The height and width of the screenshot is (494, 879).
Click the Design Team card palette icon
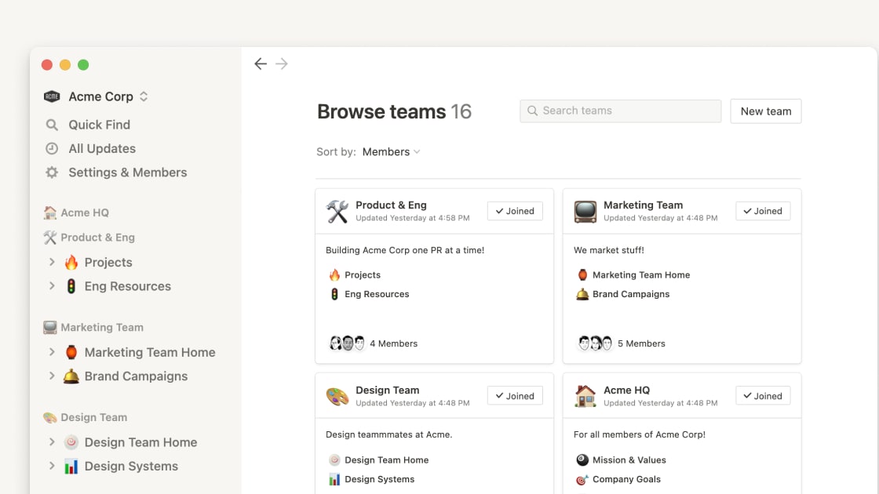click(337, 396)
